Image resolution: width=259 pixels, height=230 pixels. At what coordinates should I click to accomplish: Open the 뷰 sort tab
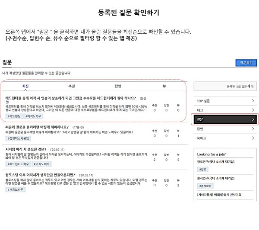[x=164, y=86]
